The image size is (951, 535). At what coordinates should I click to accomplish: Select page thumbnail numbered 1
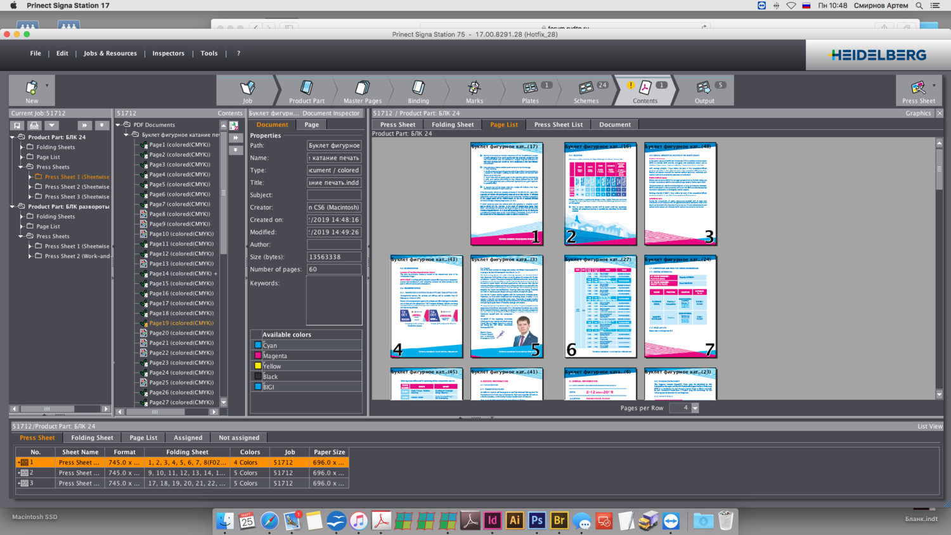(x=507, y=194)
